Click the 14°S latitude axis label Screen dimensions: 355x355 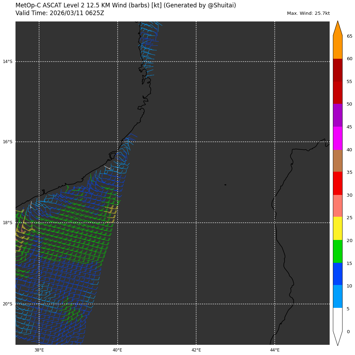point(7,62)
